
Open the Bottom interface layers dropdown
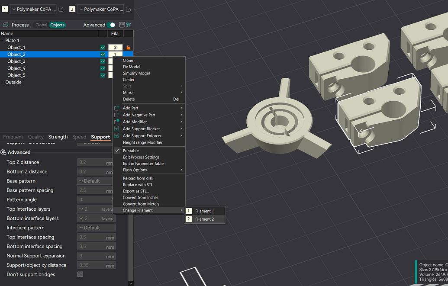coord(96,219)
